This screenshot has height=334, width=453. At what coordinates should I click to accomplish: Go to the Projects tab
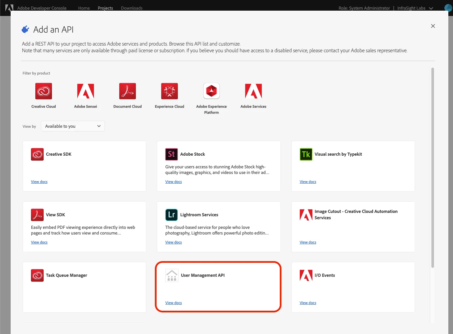pyautogui.click(x=105, y=8)
